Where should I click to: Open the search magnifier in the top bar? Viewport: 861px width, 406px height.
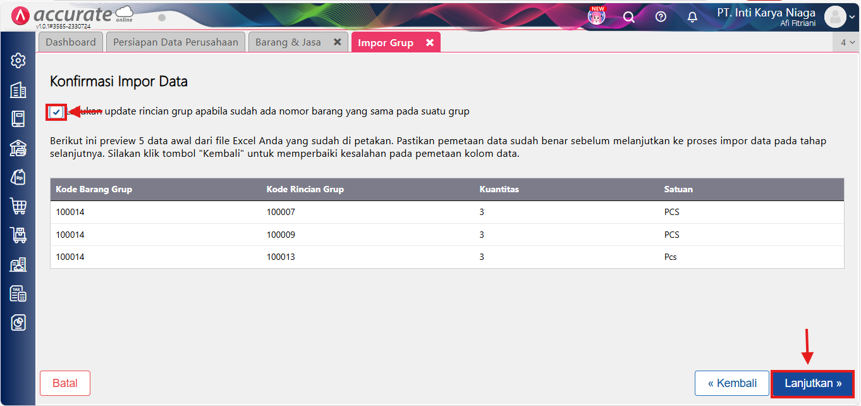tap(629, 16)
